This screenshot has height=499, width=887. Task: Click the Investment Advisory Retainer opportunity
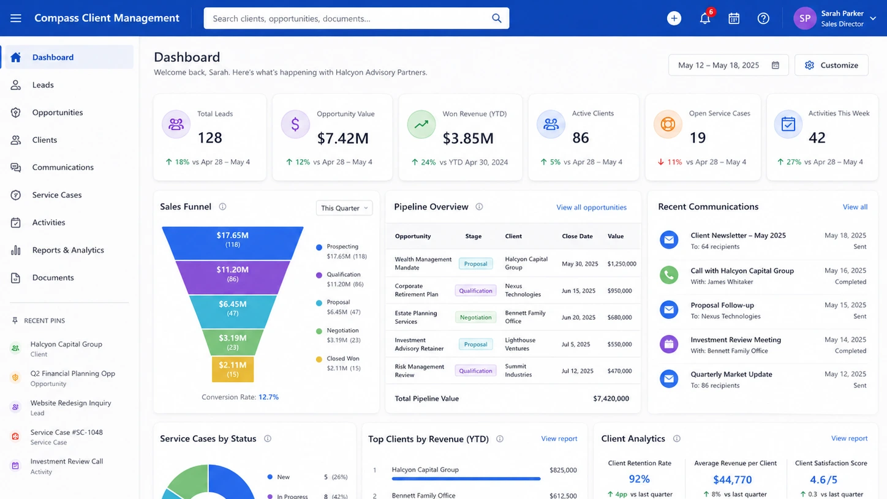[419, 344]
